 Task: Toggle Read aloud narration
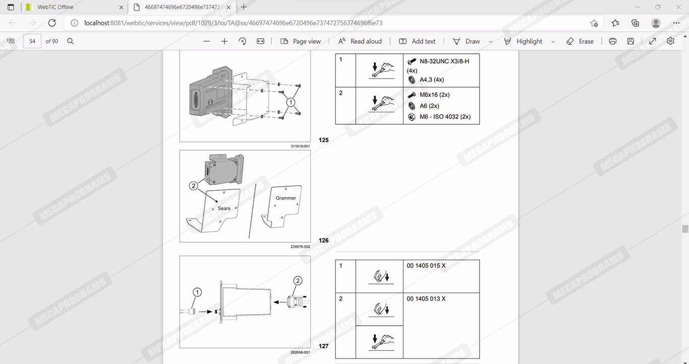(360, 41)
